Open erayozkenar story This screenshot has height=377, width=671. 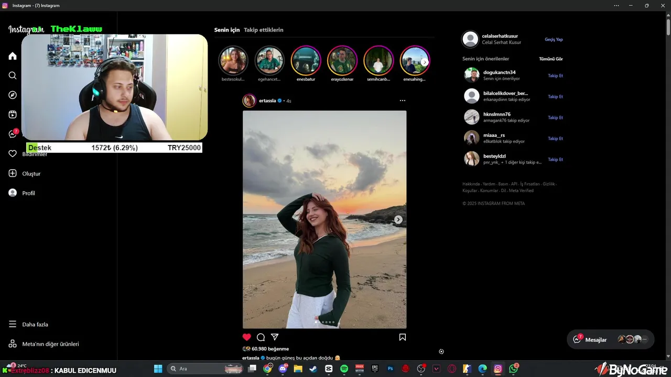[342, 61]
